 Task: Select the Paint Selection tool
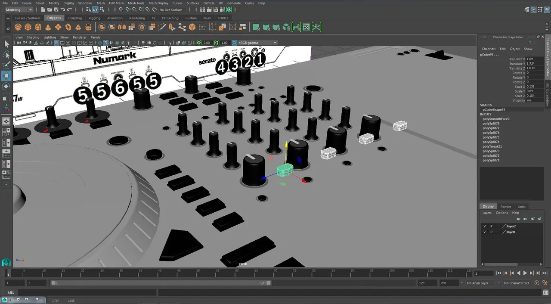click(x=6, y=65)
